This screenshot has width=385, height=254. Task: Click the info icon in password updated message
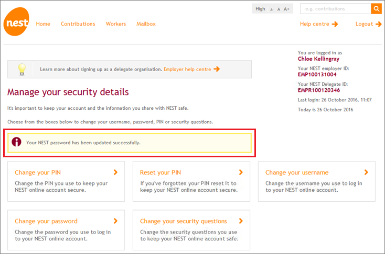(x=16, y=142)
